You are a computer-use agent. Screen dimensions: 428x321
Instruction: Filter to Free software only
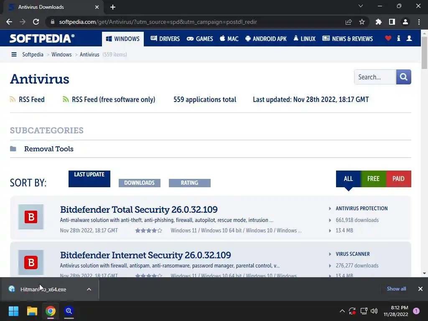[x=373, y=179]
